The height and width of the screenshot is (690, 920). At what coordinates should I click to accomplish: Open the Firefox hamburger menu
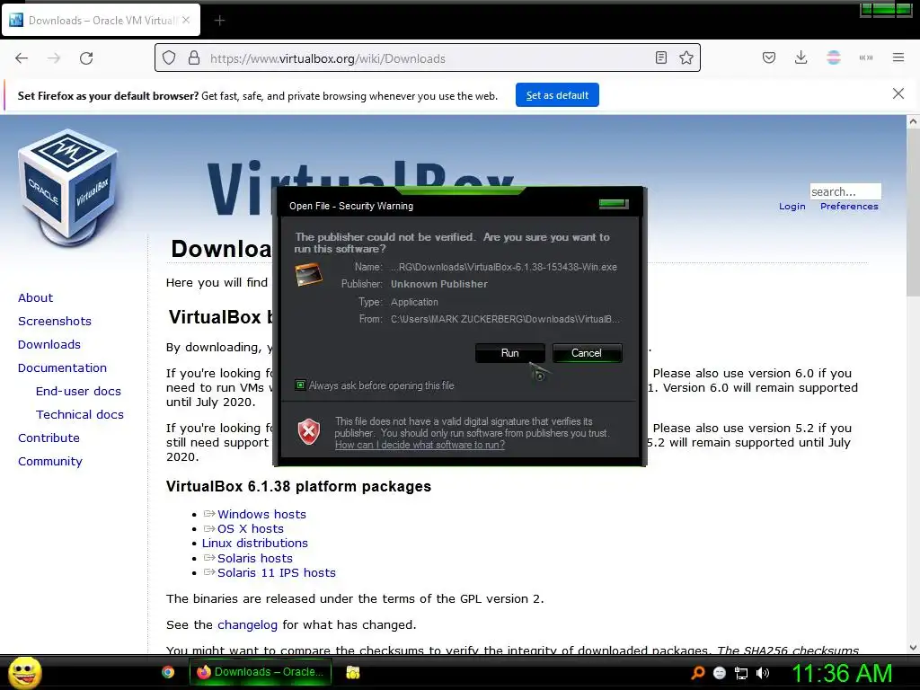click(x=898, y=57)
